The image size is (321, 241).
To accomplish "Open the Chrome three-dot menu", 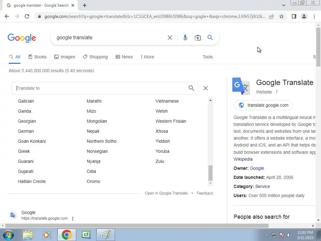I will pyautogui.click(x=314, y=16).
